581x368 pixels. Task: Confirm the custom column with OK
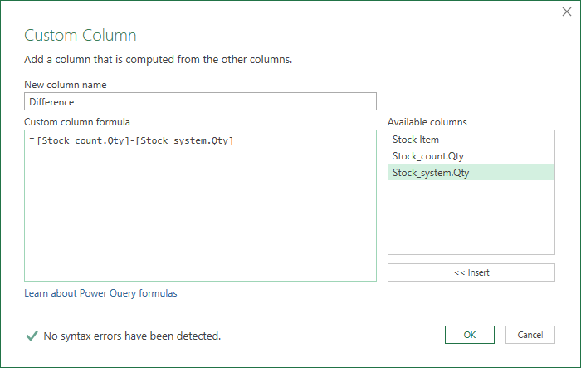[470, 335]
